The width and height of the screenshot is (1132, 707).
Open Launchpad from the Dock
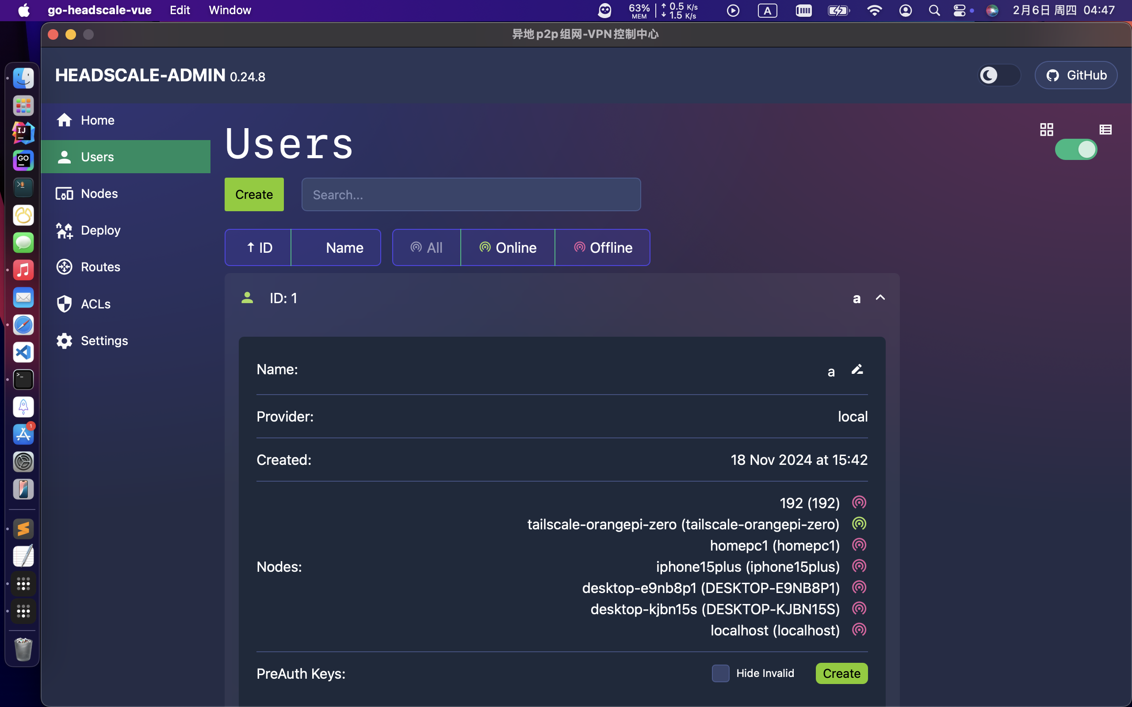pyautogui.click(x=23, y=106)
